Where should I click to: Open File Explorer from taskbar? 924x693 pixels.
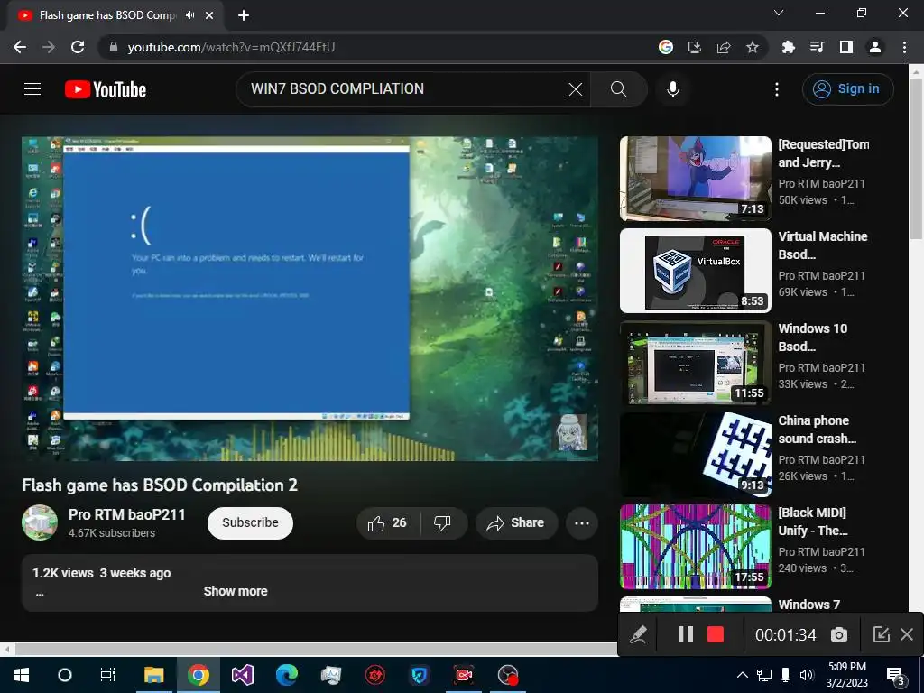click(x=153, y=675)
